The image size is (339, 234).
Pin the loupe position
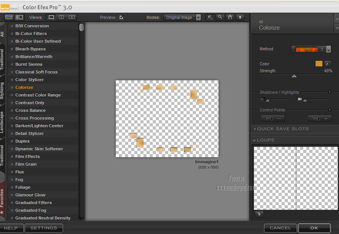[x=259, y=214]
